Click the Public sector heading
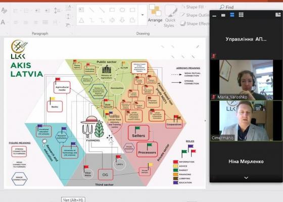The height and width of the screenshot is (202, 283). pos(107,62)
